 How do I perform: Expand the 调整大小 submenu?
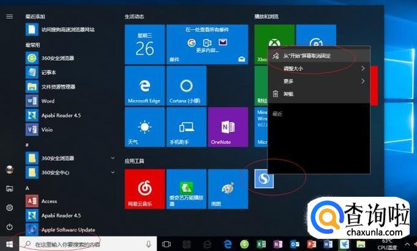coord(319,69)
